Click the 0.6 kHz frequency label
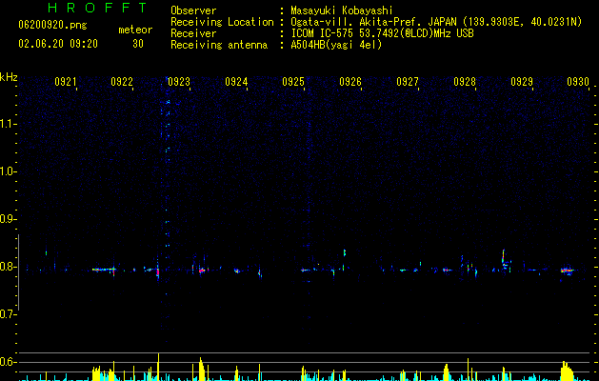The width and height of the screenshot is (599, 381). coord(8,362)
